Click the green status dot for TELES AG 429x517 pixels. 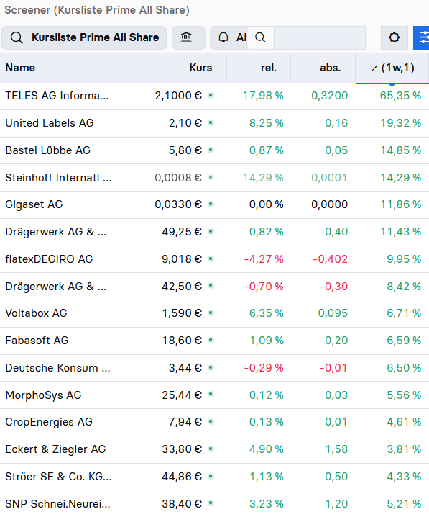(x=211, y=96)
